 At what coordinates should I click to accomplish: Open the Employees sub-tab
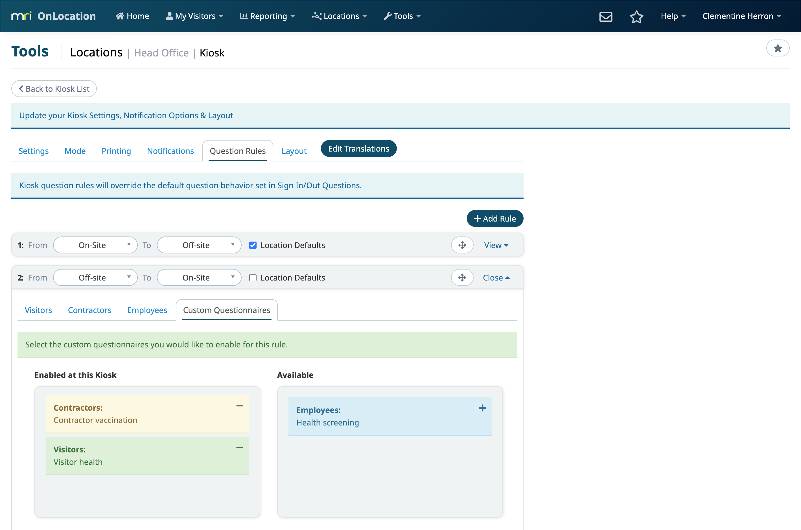point(147,310)
